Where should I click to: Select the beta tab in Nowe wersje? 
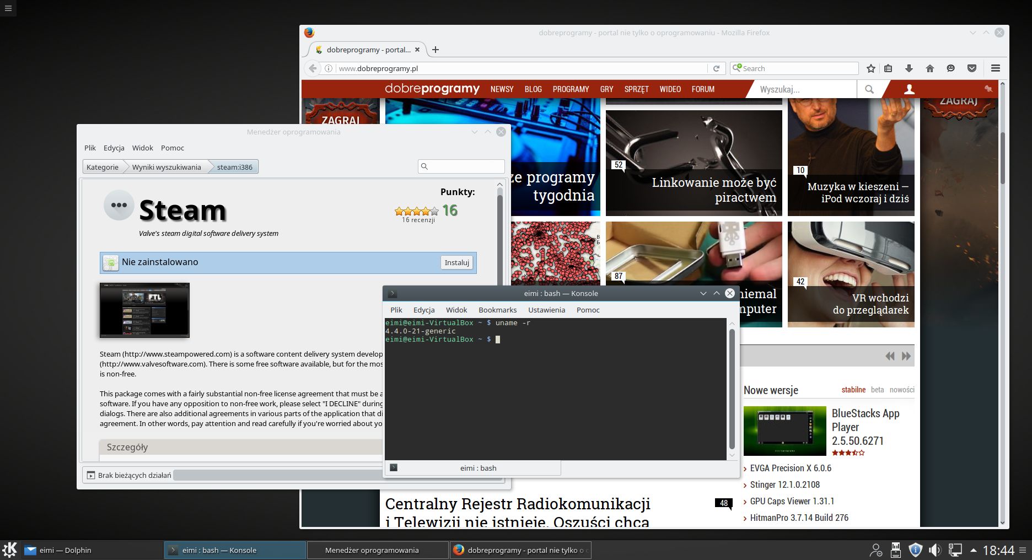coord(878,390)
